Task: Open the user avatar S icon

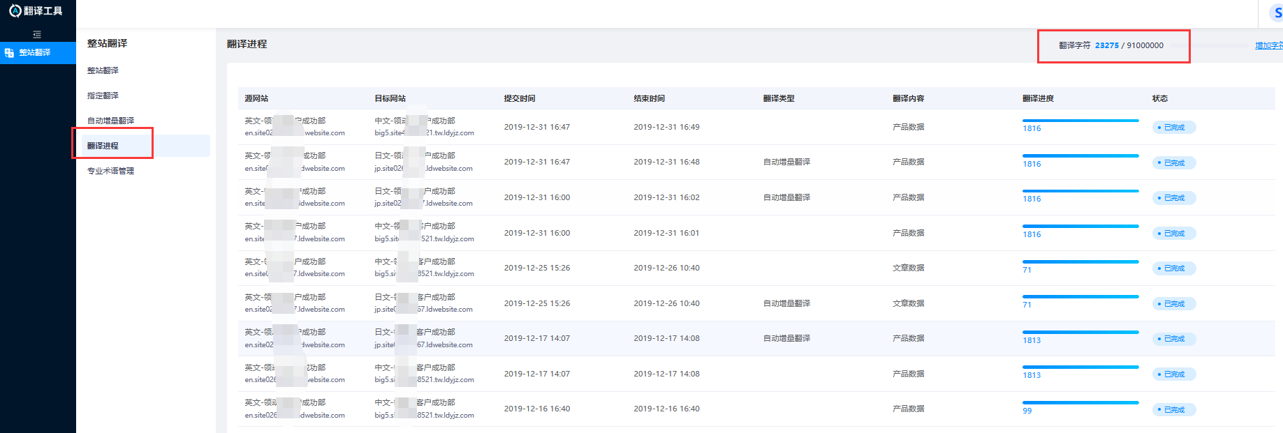Action: [1277, 13]
